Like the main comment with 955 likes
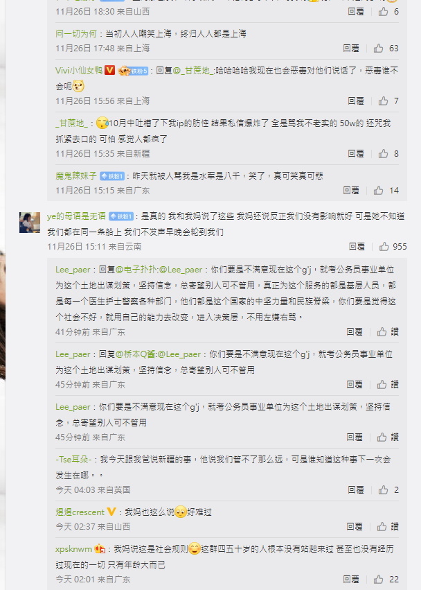 384,246
